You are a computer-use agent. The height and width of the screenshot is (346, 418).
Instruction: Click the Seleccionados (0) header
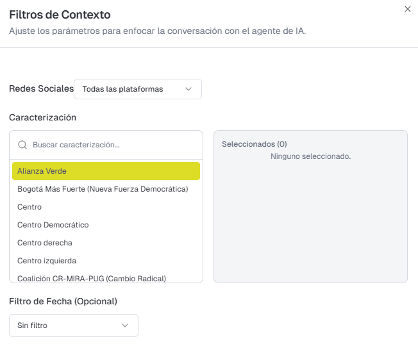[x=255, y=144]
